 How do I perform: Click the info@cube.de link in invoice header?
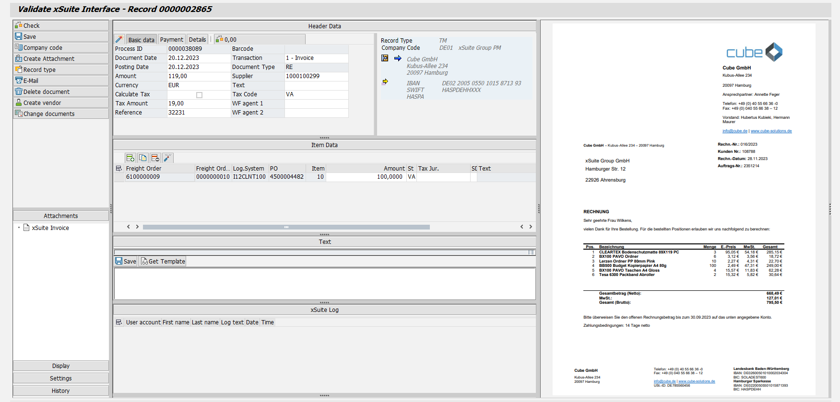pyautogui.click(x=735, y=131)
